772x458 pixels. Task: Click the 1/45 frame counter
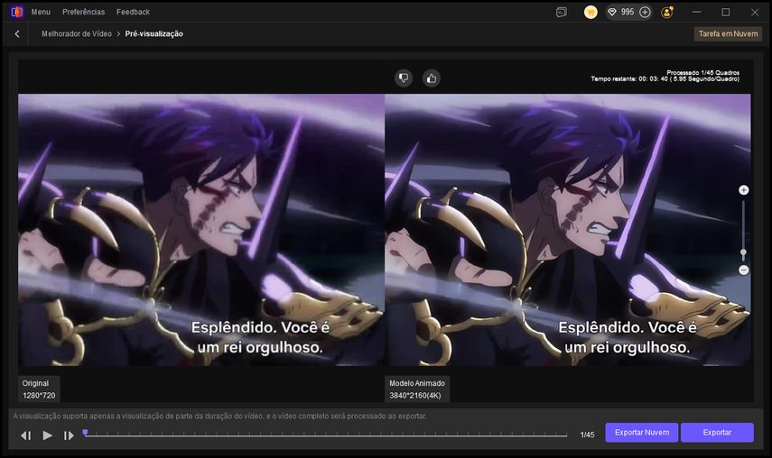588,435
